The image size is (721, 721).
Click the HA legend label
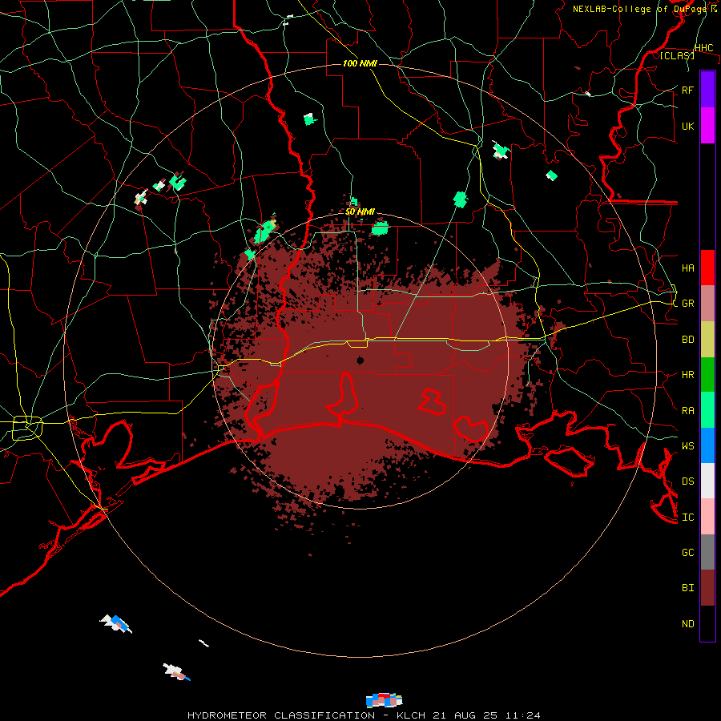687,268
